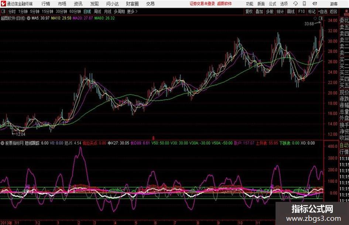Select the 日线 daily period tab
Screen dimensions: 349x225
pyautogui.click(x=87, y=11)
